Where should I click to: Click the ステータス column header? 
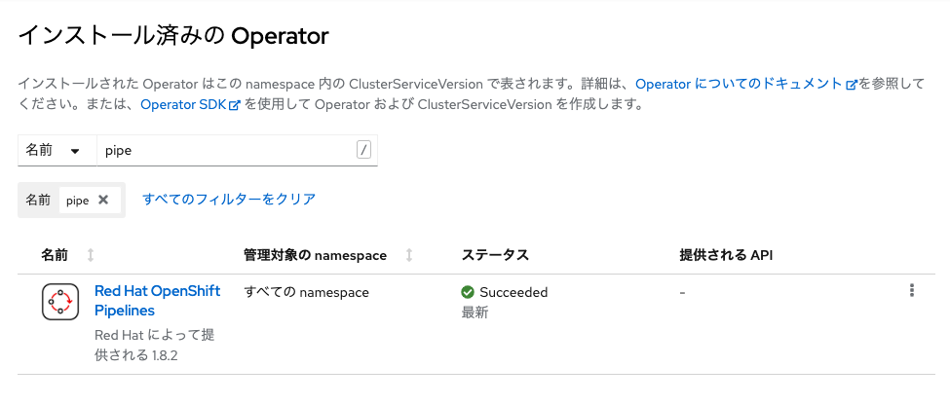point(495,256)
